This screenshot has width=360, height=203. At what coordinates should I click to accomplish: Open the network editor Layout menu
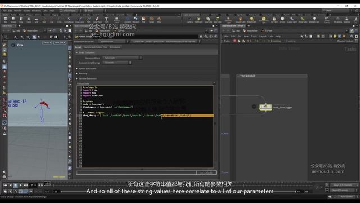(x=263, y=36)
